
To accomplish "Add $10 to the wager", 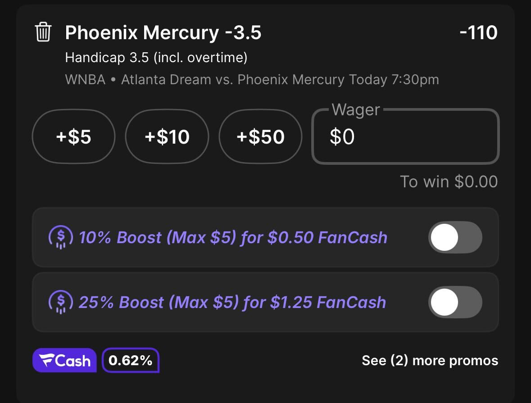I will (x=167, y=136).
